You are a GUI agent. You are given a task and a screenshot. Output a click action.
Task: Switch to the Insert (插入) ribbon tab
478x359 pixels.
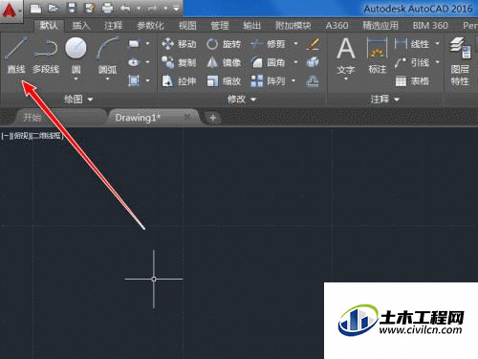pos(81,25)
